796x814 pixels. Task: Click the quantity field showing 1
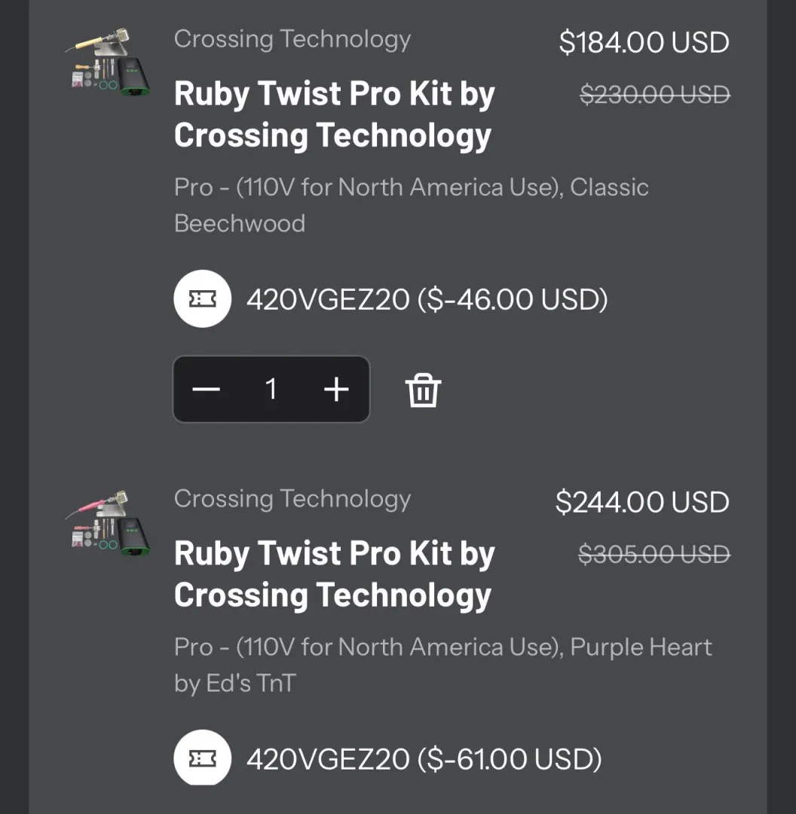271,389
